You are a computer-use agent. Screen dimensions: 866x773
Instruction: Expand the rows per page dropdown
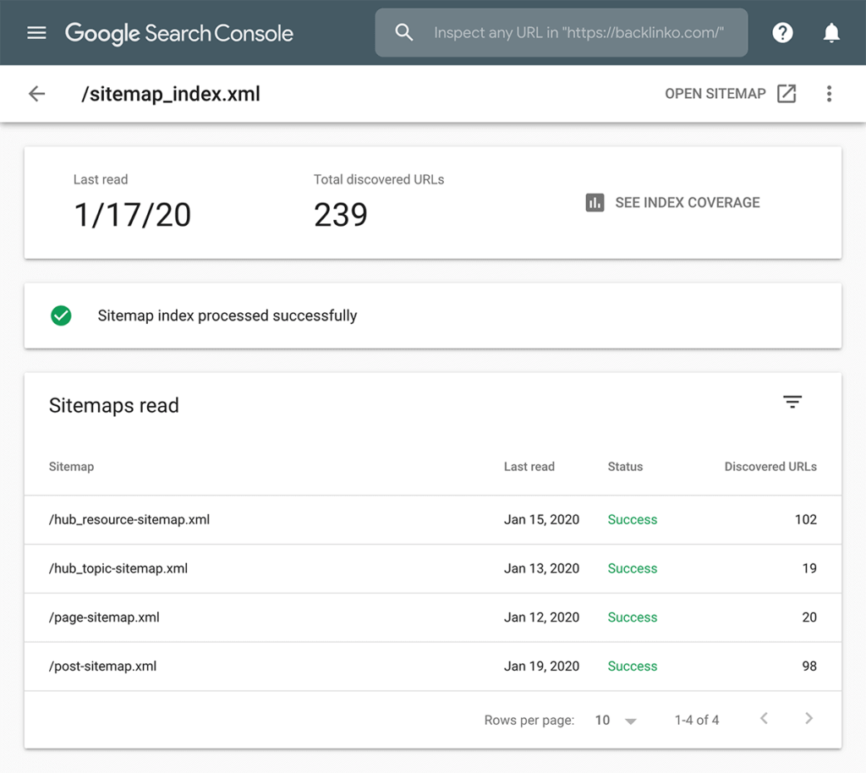tap(629, 721)
